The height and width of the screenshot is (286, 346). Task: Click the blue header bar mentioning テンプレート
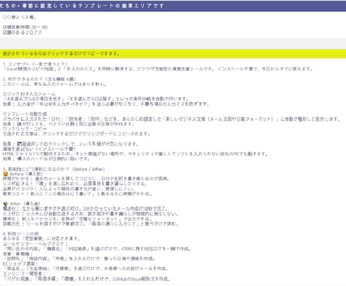(173, 6)
